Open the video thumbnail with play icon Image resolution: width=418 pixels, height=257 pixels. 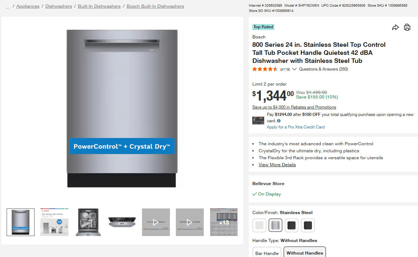pyautogui.click(x=156, y=222)
